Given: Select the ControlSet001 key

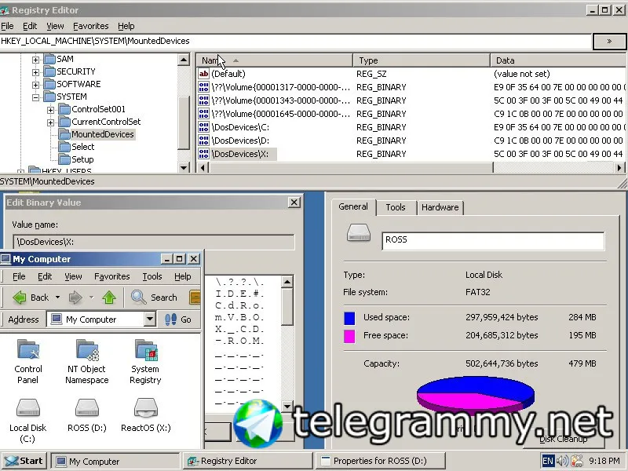Looking at the screenshot, I should point(98,109).
